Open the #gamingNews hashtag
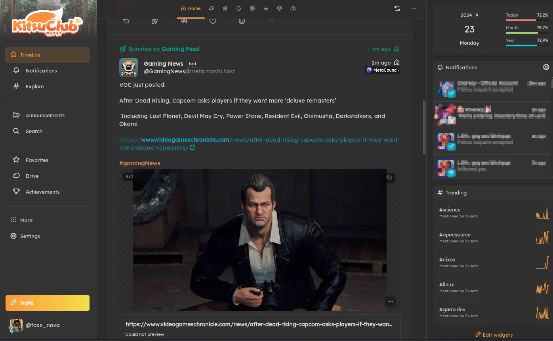The width and height of the screenshot is (553, 341). 140,163
